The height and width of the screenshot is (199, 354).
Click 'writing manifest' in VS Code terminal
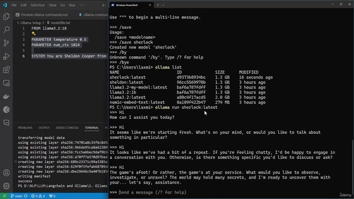tap(34, 176)
